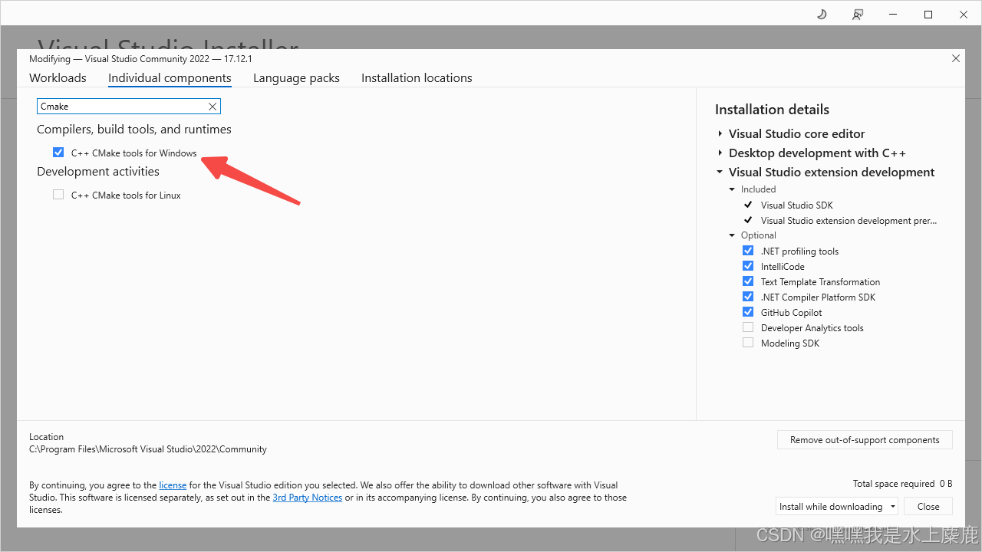Clear the Cmake search box with X
Viewport: 982px width, 552px height.
pyautogui.click(x=213, y=107)
